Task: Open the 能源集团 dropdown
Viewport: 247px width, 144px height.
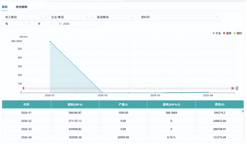Action: [x=115, y=17]
